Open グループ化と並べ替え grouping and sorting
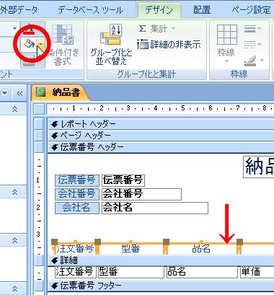 coord(111,45)
